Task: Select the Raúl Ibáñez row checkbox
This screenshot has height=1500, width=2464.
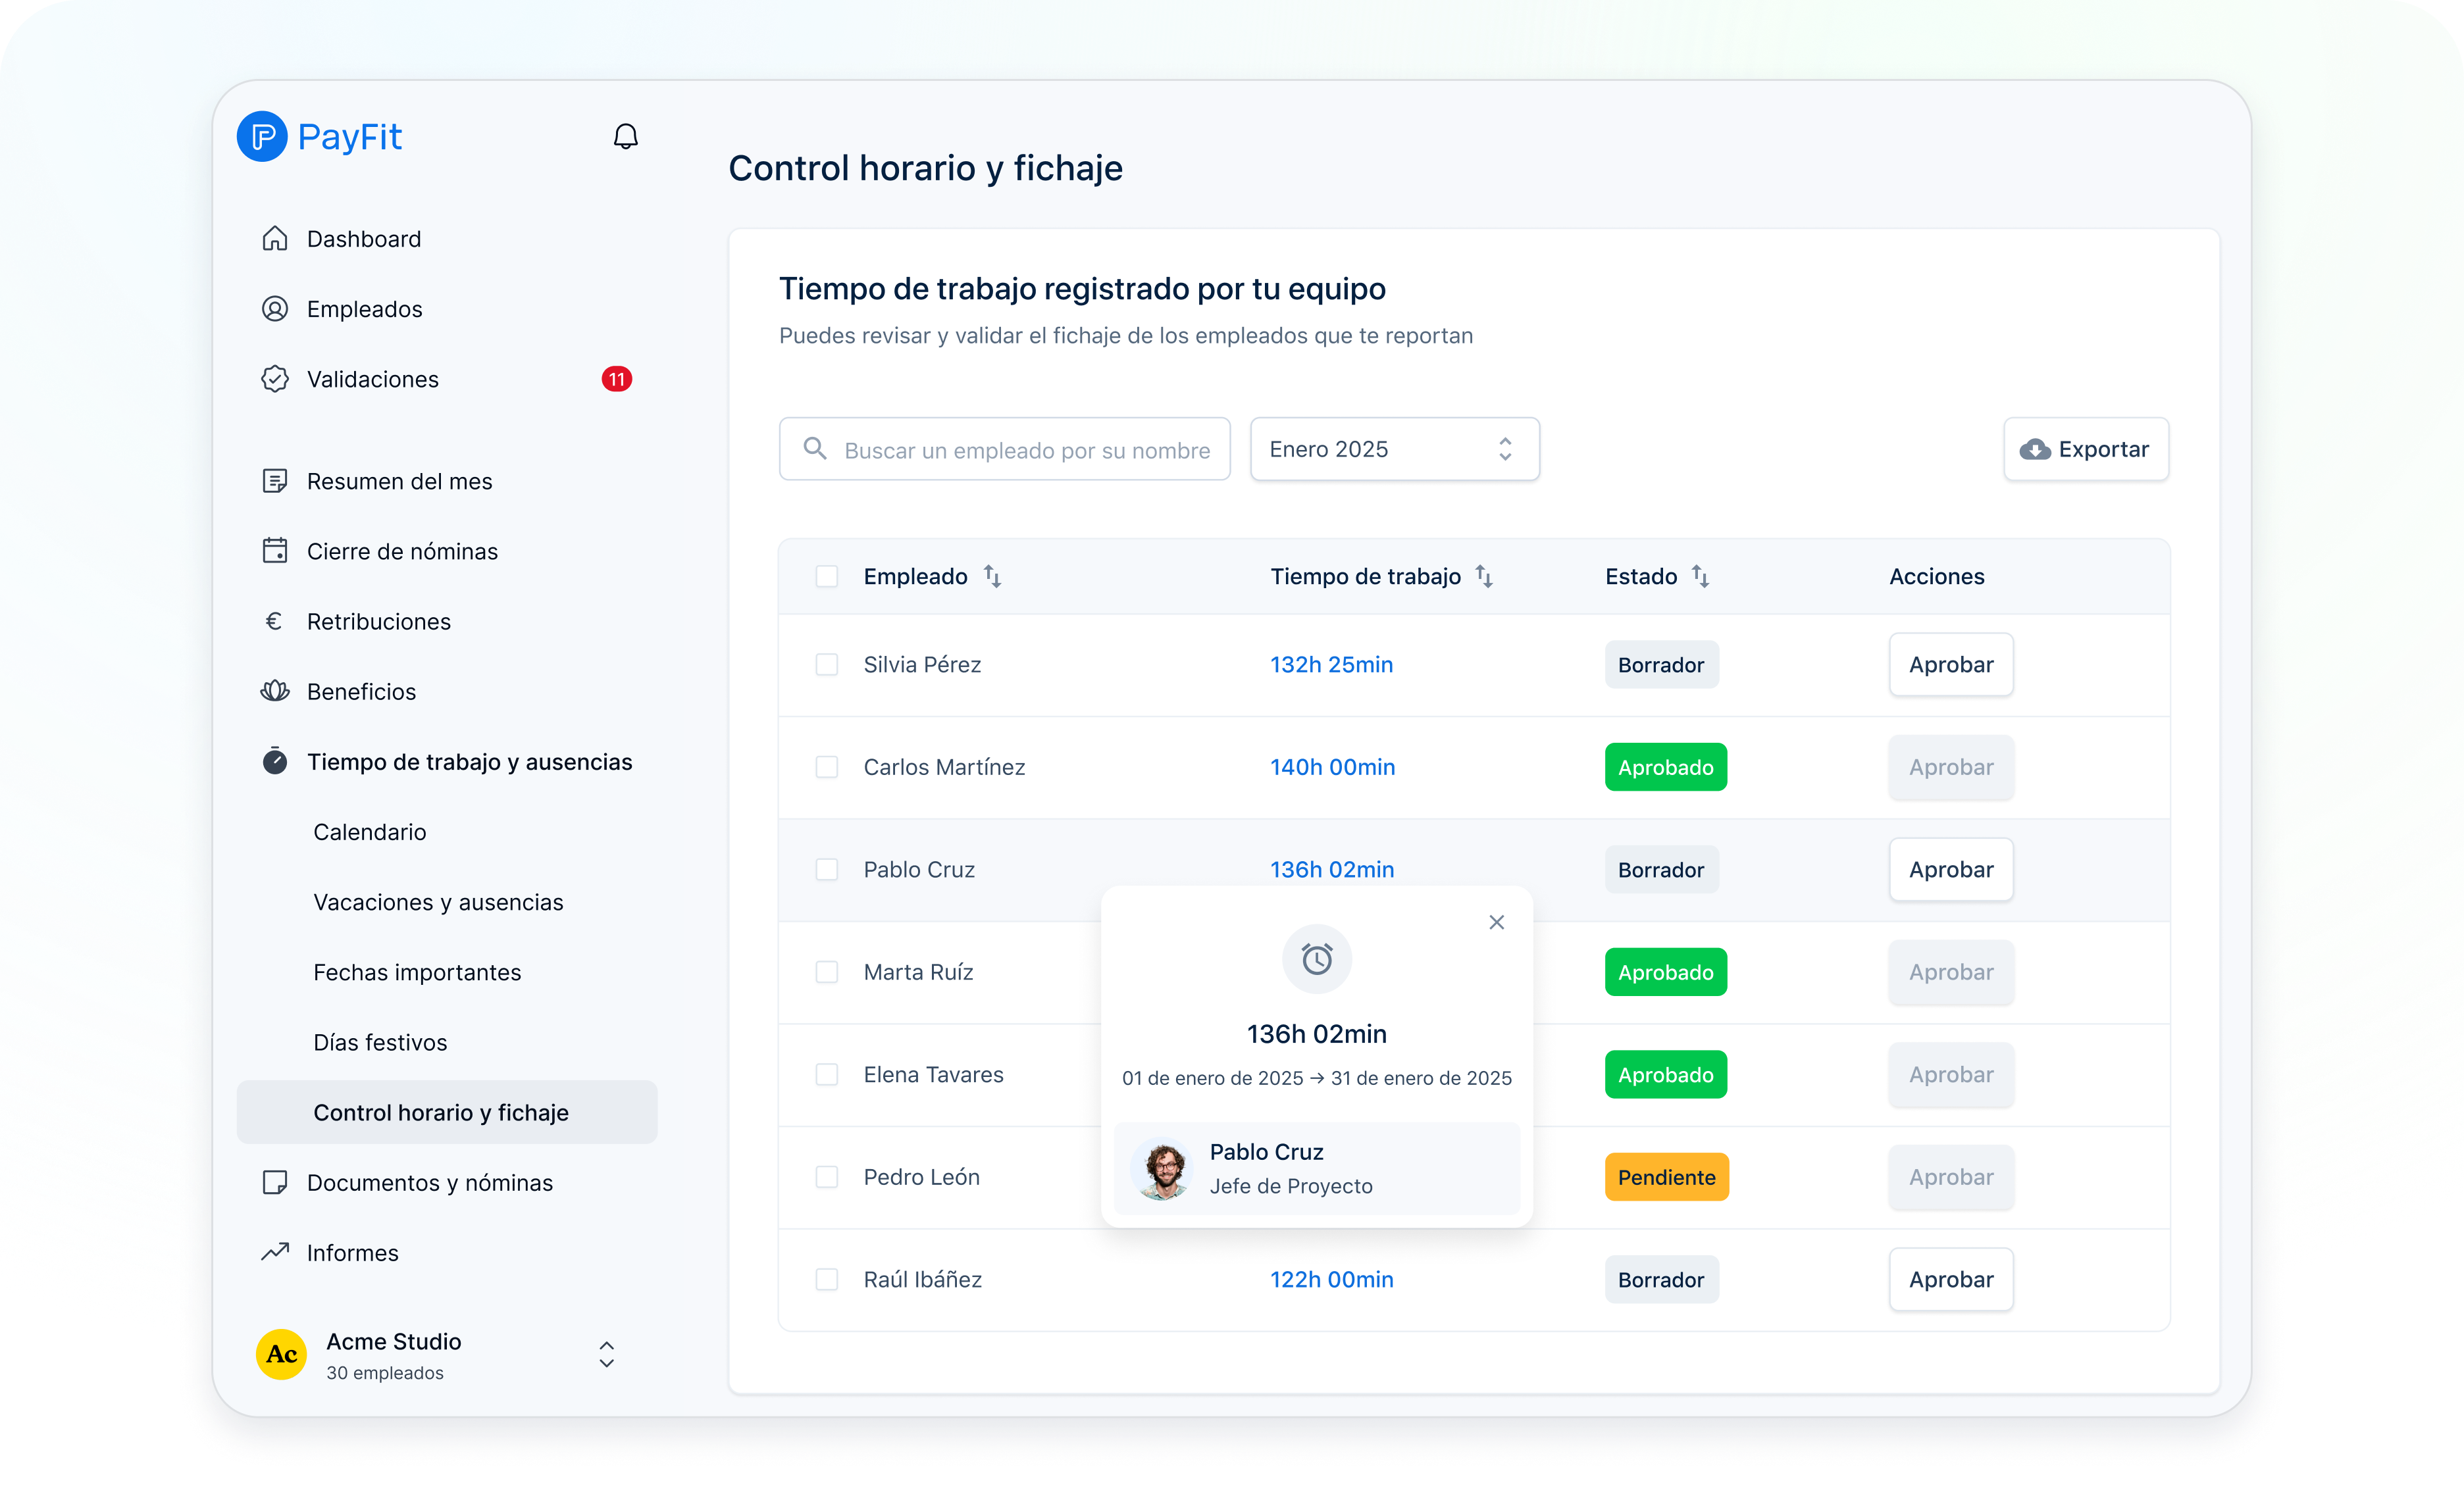Action: pos(826,1279)
